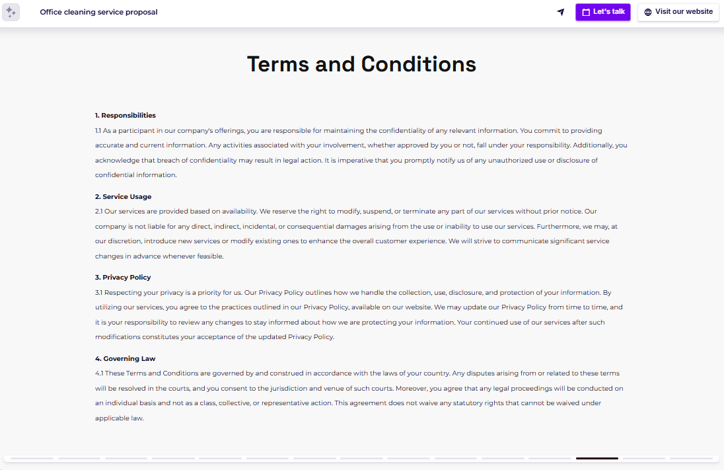
Task: Click the third page segment in bottom bar
Action: point(126,457)
